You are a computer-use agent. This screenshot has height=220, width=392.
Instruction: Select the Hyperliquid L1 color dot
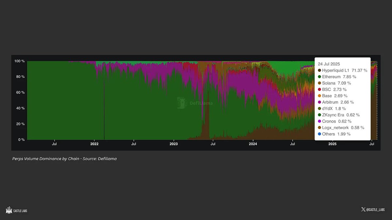coord(319,70)
